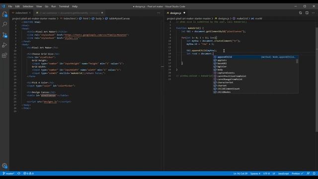Choose captureEvents suggestion
This screenshot has width=318, height=179.
[255, 73]
